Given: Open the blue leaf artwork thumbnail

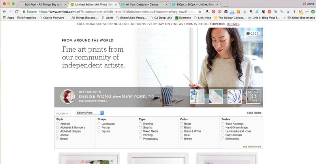Looking at the screenshot, I should (235, 96).
